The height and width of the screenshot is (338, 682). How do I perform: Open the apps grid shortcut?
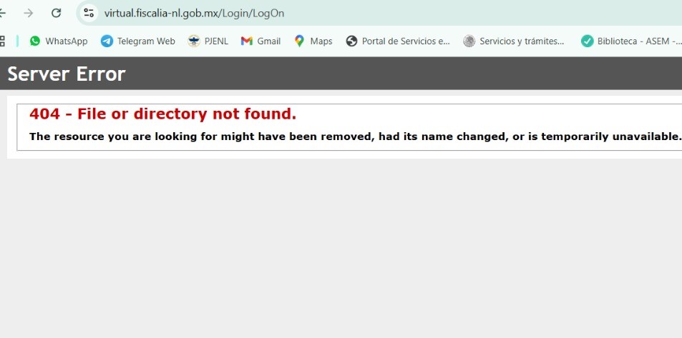coord(1,41)
